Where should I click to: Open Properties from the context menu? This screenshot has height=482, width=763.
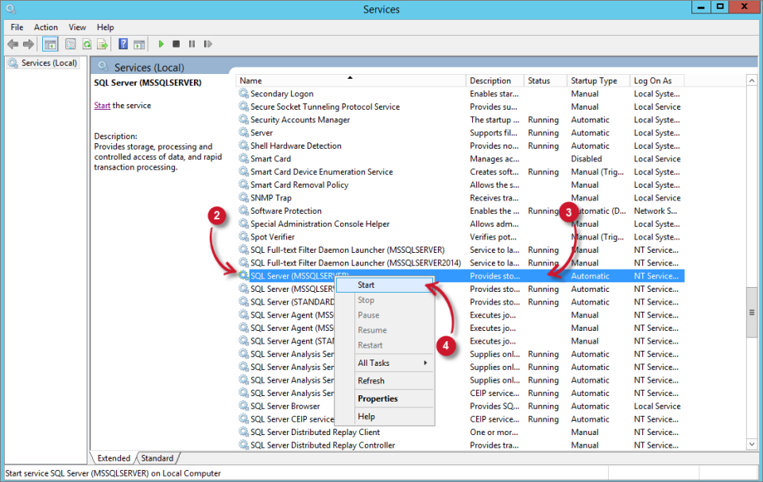click(x=378, y=398)
